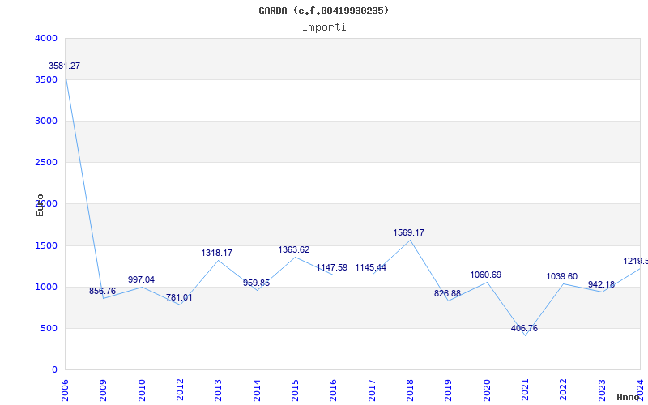Click the data label 781.01
Viewport: 648px width, 405px height.
click(x=179, y=297)
